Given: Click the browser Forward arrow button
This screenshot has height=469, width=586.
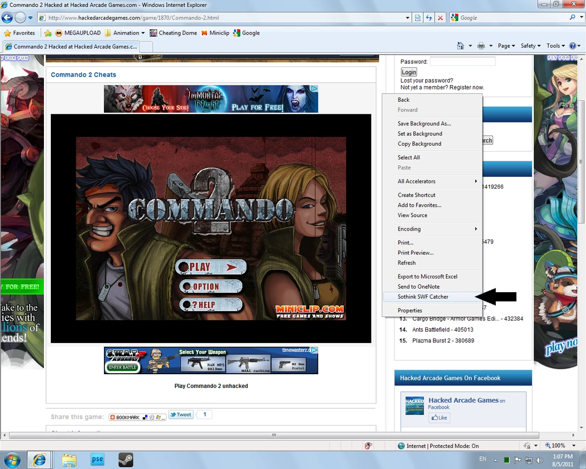Looking at the screenshot, I should 20,18.
